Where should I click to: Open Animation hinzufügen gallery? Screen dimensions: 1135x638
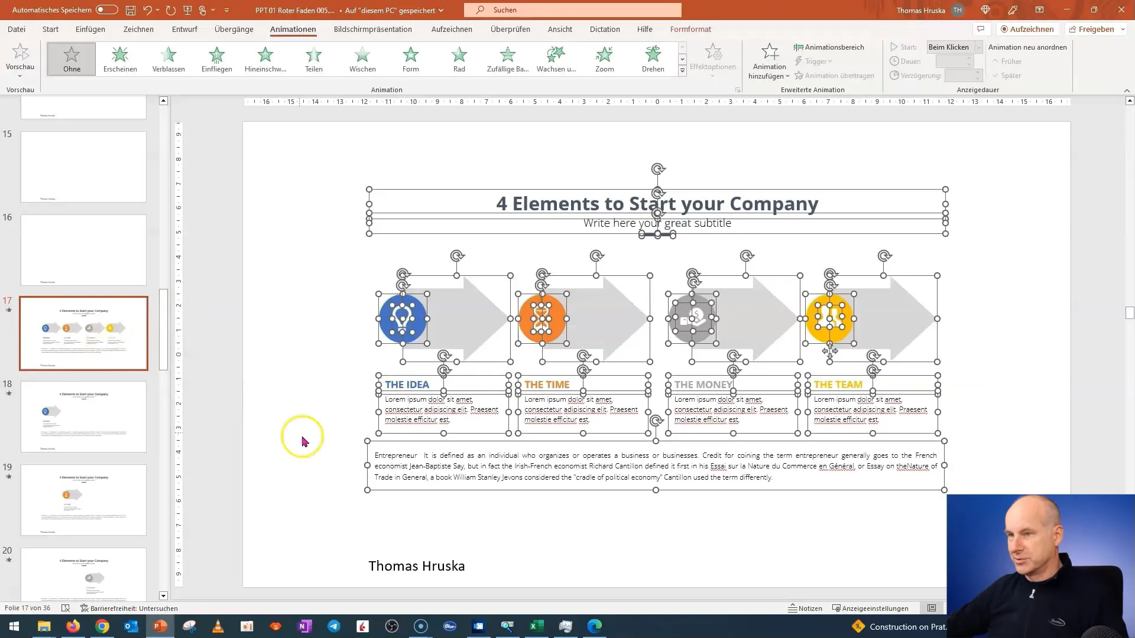(769, 61)
